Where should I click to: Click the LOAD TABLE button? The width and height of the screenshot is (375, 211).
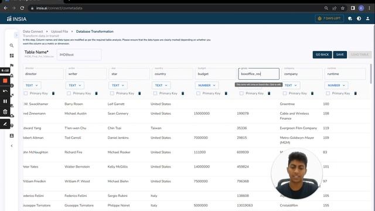point(360,55)
